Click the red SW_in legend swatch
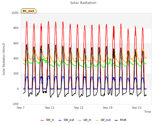Image resolution: width=167 pixels, height=125 pixels. (42, 120)
